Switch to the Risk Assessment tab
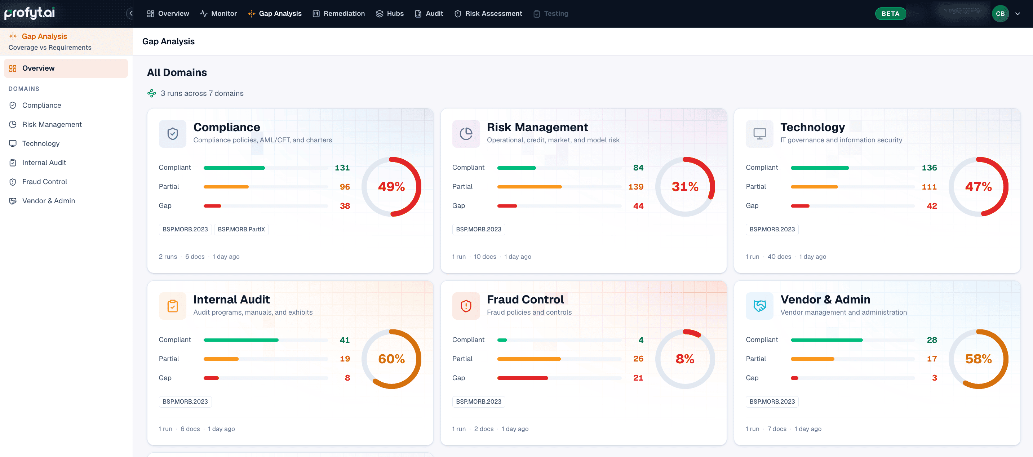Image resolution: width=1033 pixels, height=457 pixels. 488,14
